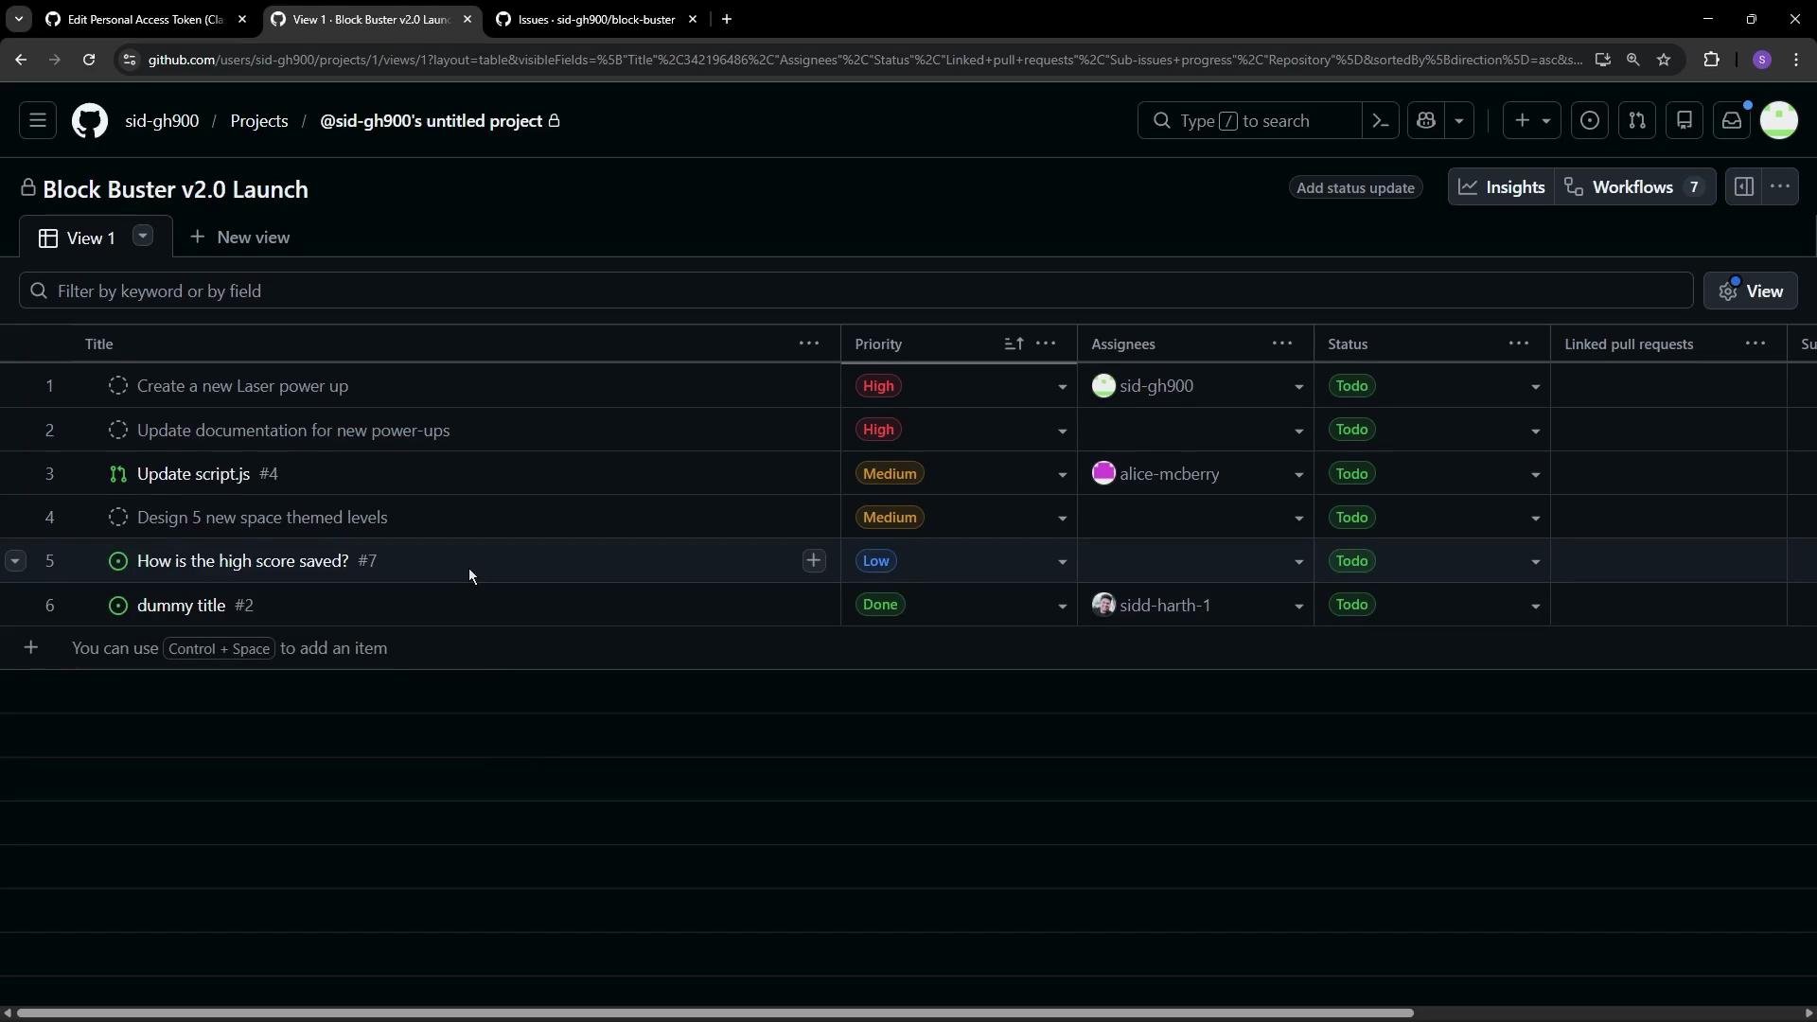Open assignee dropdown for sid-gh900 row
Viewport: 1817px width, 1022px height.
1298,387
